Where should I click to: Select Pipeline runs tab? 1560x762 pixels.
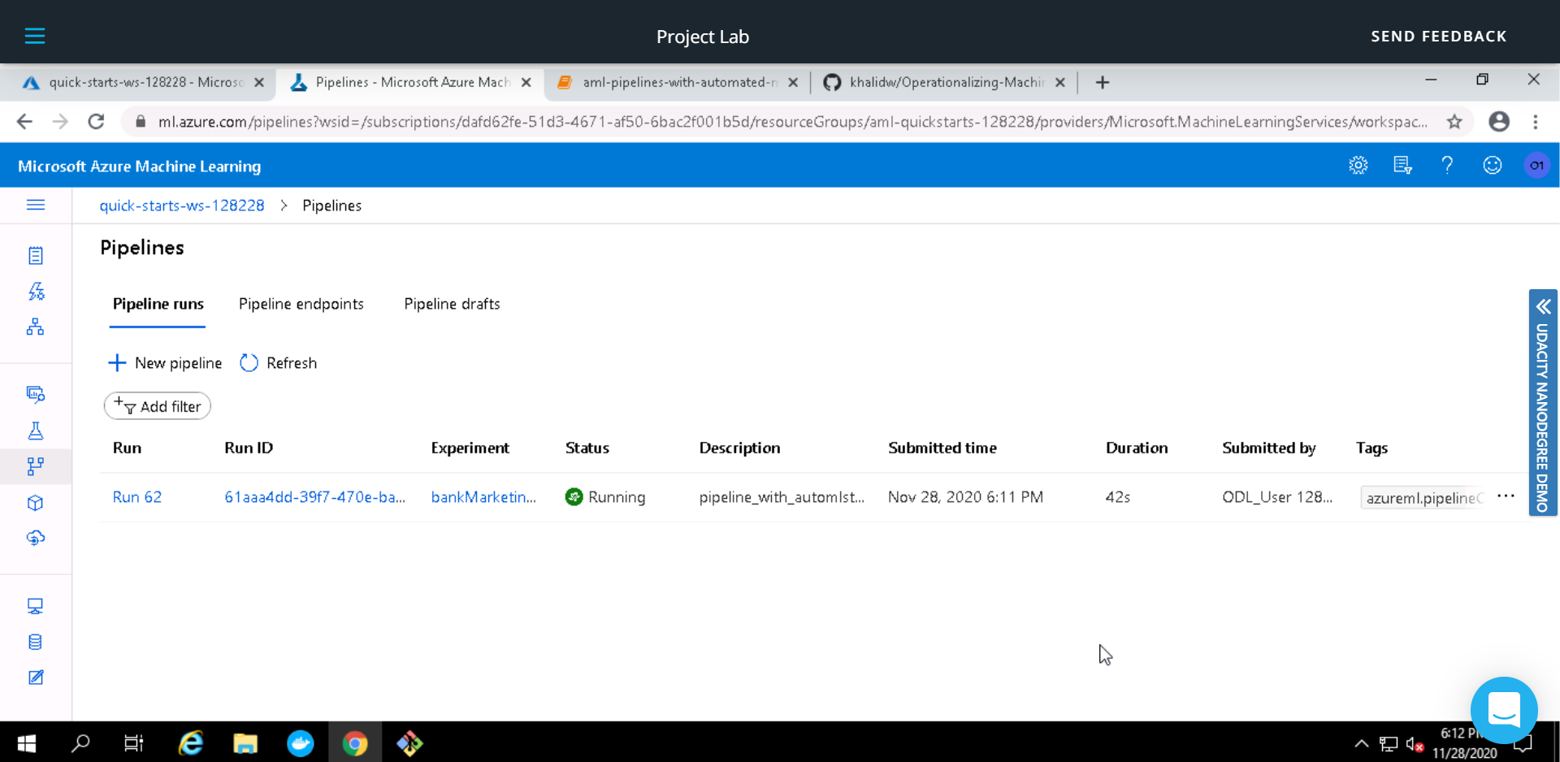(158, 304)
